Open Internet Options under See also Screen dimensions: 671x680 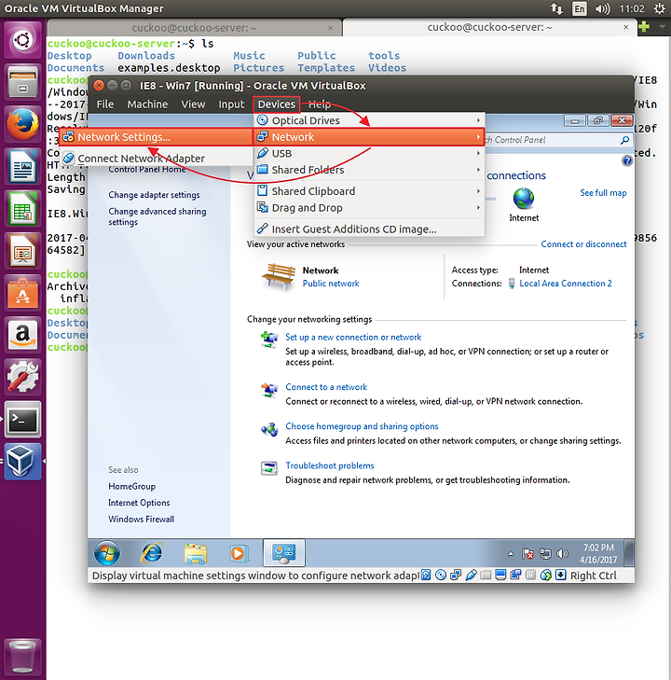click(x=139, y=503)
